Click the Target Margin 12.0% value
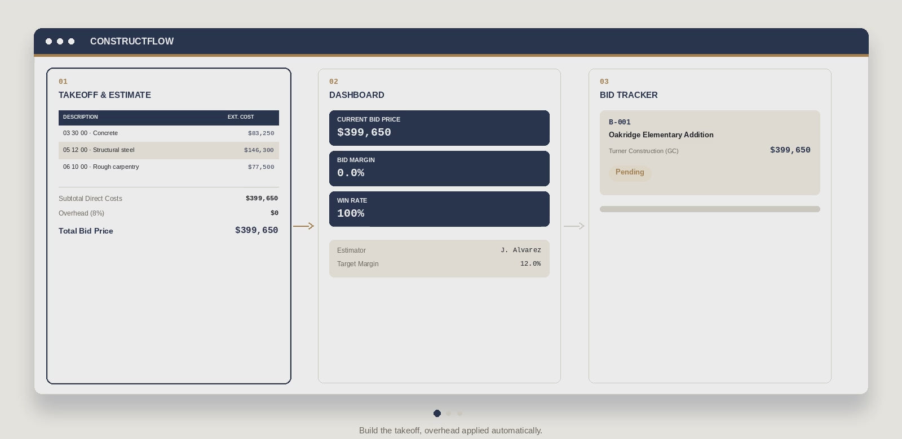 click(x=530, y=263)
